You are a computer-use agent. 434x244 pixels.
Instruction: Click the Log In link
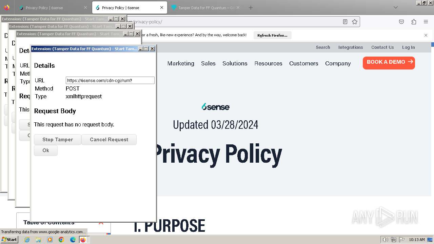tap(408, 47)
